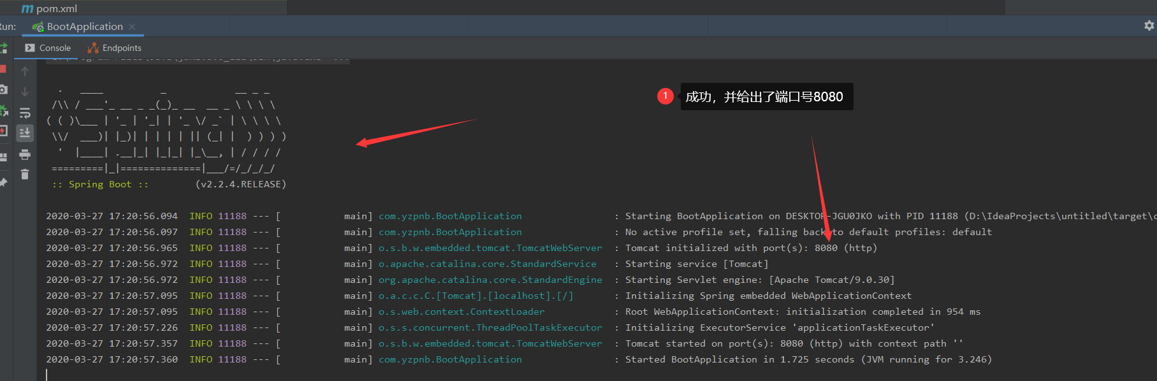Click logger name o.a.c.c.C.[Tomcat].[localhost].[/]

point(476,296)
